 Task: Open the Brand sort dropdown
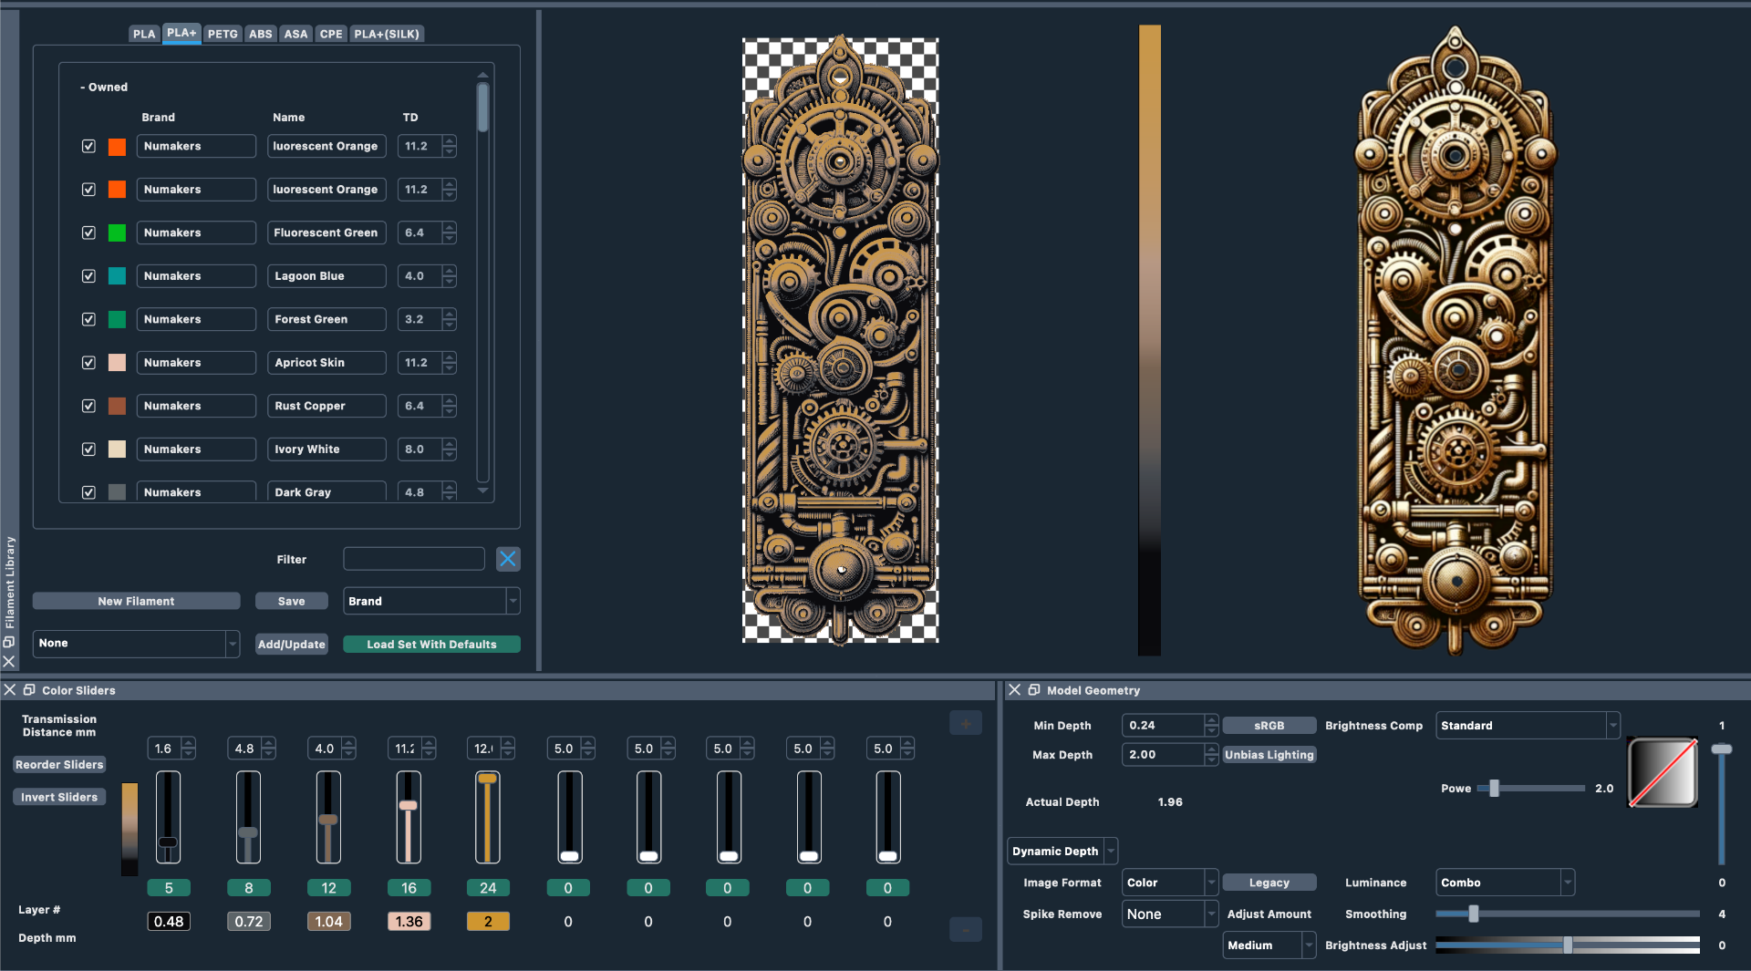pos(431,601)
